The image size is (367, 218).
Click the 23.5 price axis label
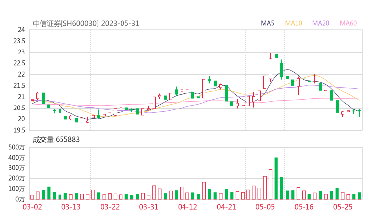19,41
